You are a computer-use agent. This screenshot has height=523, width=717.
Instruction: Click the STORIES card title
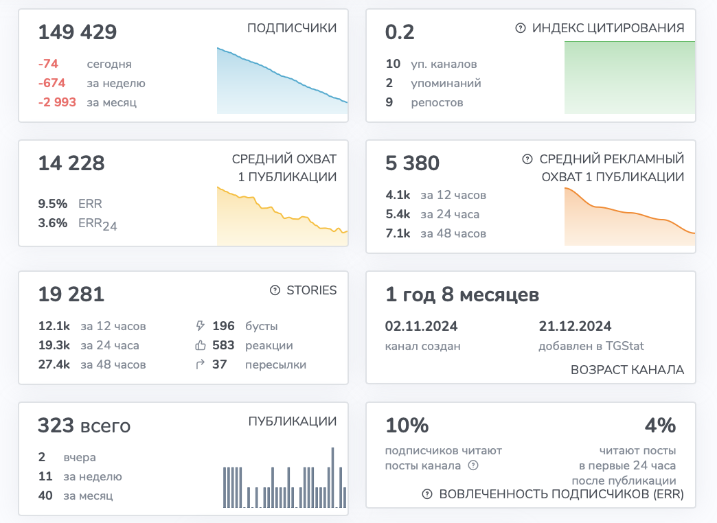pyautogui.click(x=311, y=290)
